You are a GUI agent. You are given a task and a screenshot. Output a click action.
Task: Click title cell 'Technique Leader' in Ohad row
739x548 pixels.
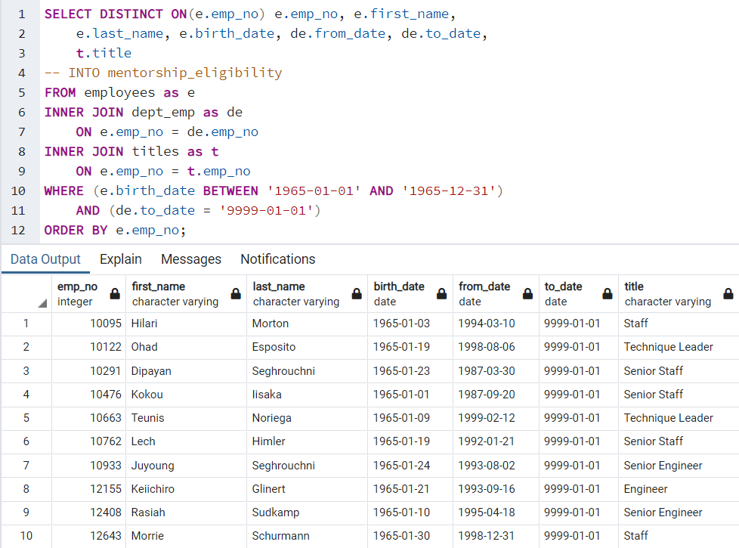pos(679,347)
